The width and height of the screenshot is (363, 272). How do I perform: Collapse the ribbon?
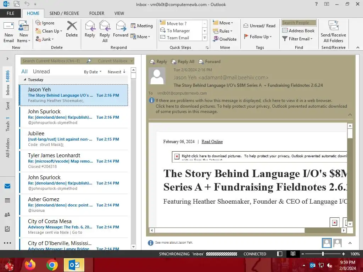[x=358, y=47]
